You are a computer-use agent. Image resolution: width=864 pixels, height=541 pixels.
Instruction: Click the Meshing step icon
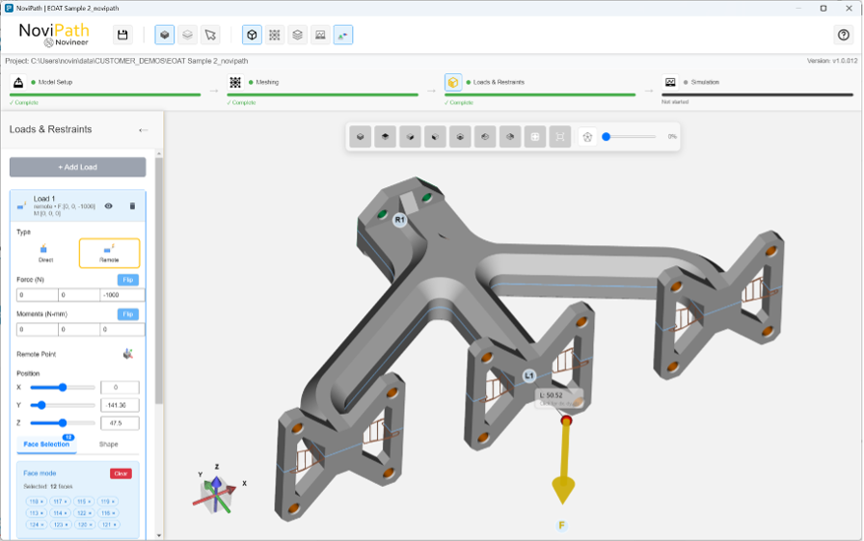(x=235, y=82)
